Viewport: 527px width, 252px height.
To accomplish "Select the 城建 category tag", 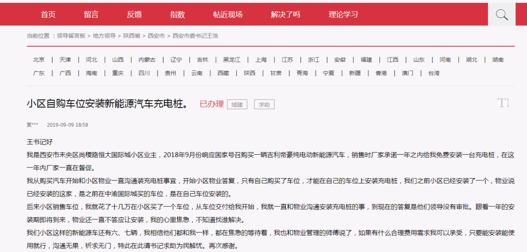I will pyautogui.click(x=237, y=104).
